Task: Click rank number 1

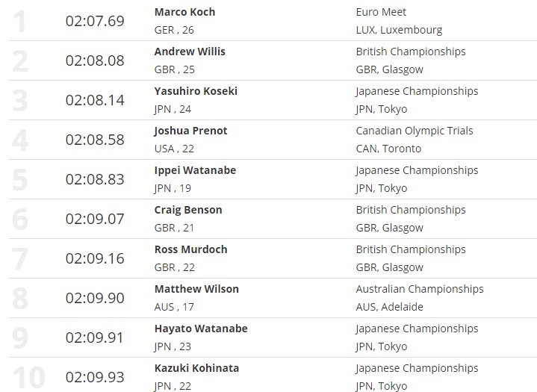Action: (x=20, y=21)
